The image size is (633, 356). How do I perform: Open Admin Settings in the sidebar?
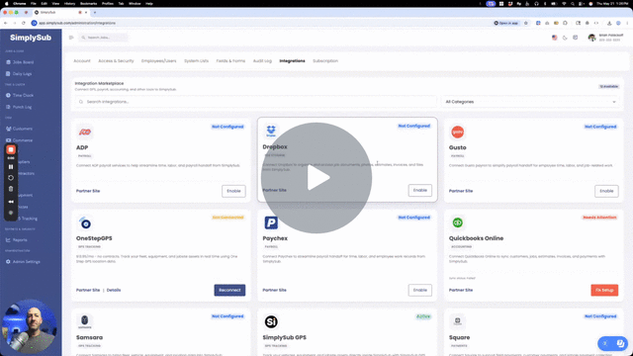coord(23,261)
